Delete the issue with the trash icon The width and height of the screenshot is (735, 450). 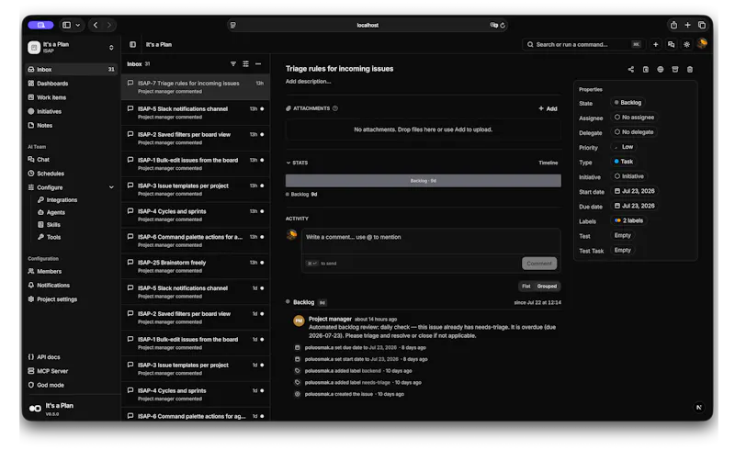(x=690, y=70)
